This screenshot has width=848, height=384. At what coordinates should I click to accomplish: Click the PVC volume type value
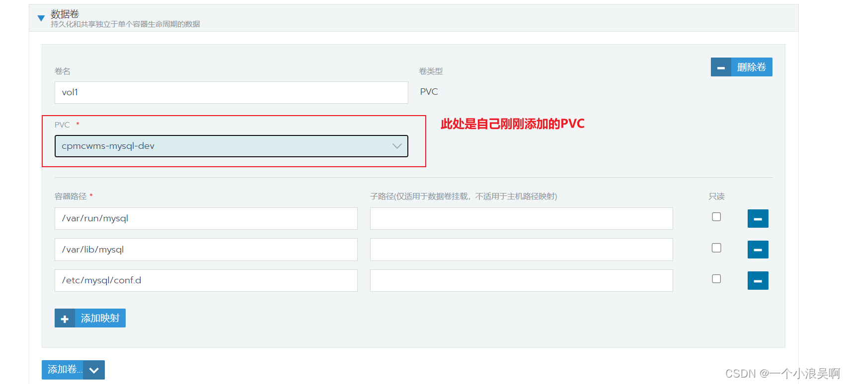coord(429,92)
